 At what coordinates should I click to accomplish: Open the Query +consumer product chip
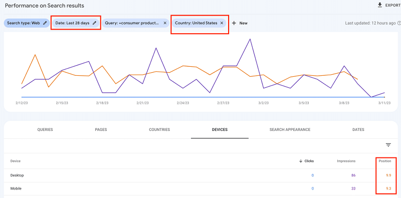pos(135,23)
